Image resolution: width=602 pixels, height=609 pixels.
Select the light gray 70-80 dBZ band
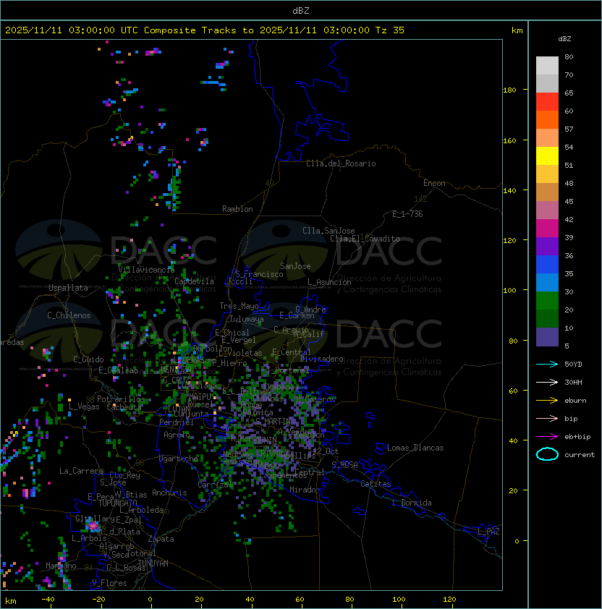pos(547,66)
